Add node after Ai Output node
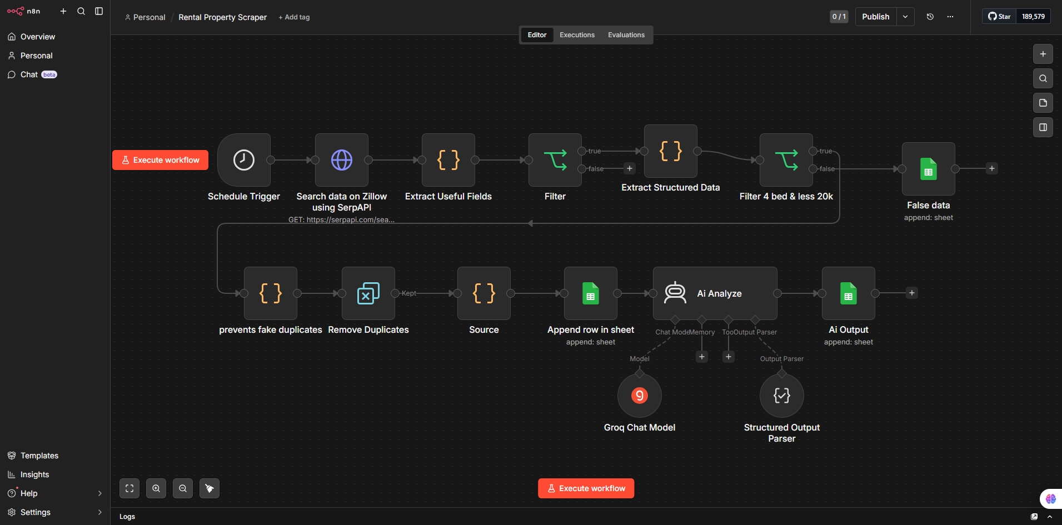This screenshot has width=1062, height=525. point(912,293)
